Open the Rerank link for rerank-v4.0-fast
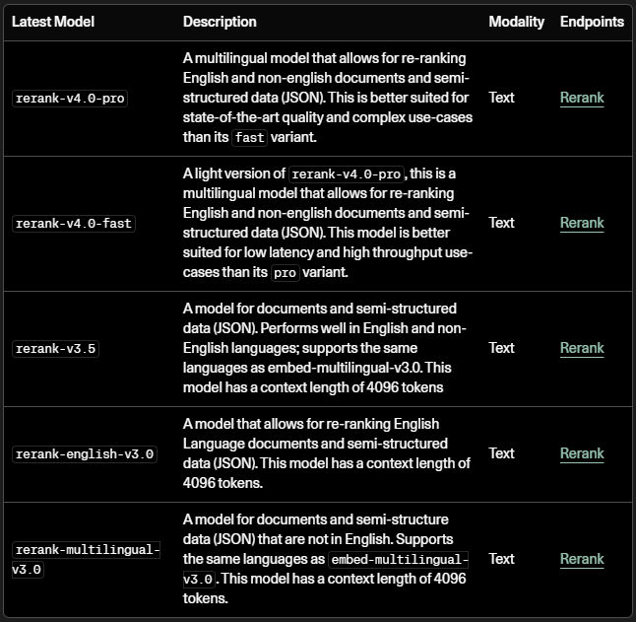The image size is (636, 622). (581, 223)
